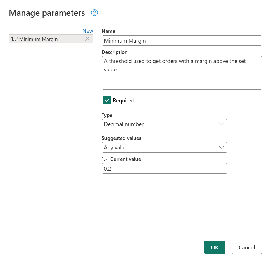Open help via the question mark icon
271x264 pixels.
94,13
